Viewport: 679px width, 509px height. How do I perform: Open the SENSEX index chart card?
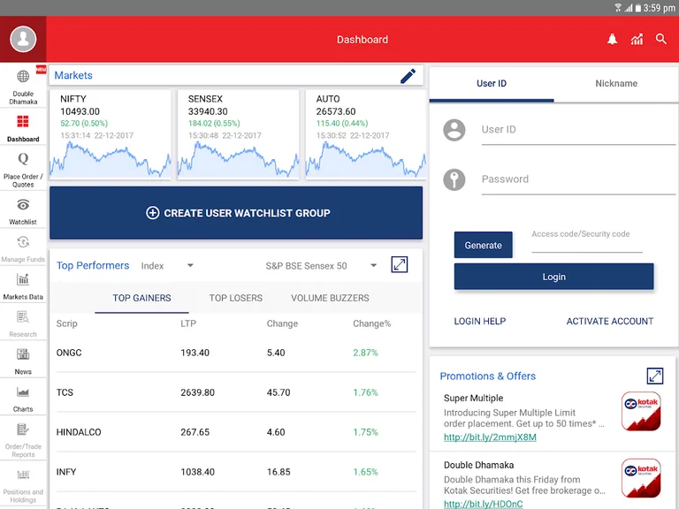click(x=238, y=134)
